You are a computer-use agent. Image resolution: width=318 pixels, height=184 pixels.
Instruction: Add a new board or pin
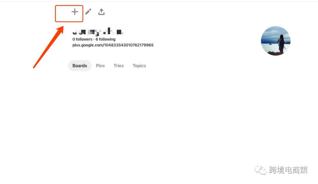coord(74,12)
